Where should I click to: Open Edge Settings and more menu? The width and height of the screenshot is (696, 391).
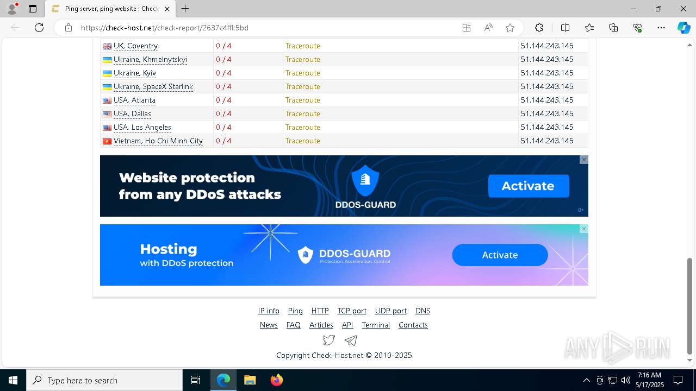click(x=661, y=28)
